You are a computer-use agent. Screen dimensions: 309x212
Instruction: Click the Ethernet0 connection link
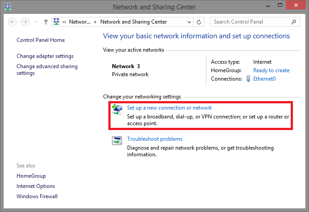(264, 79)
